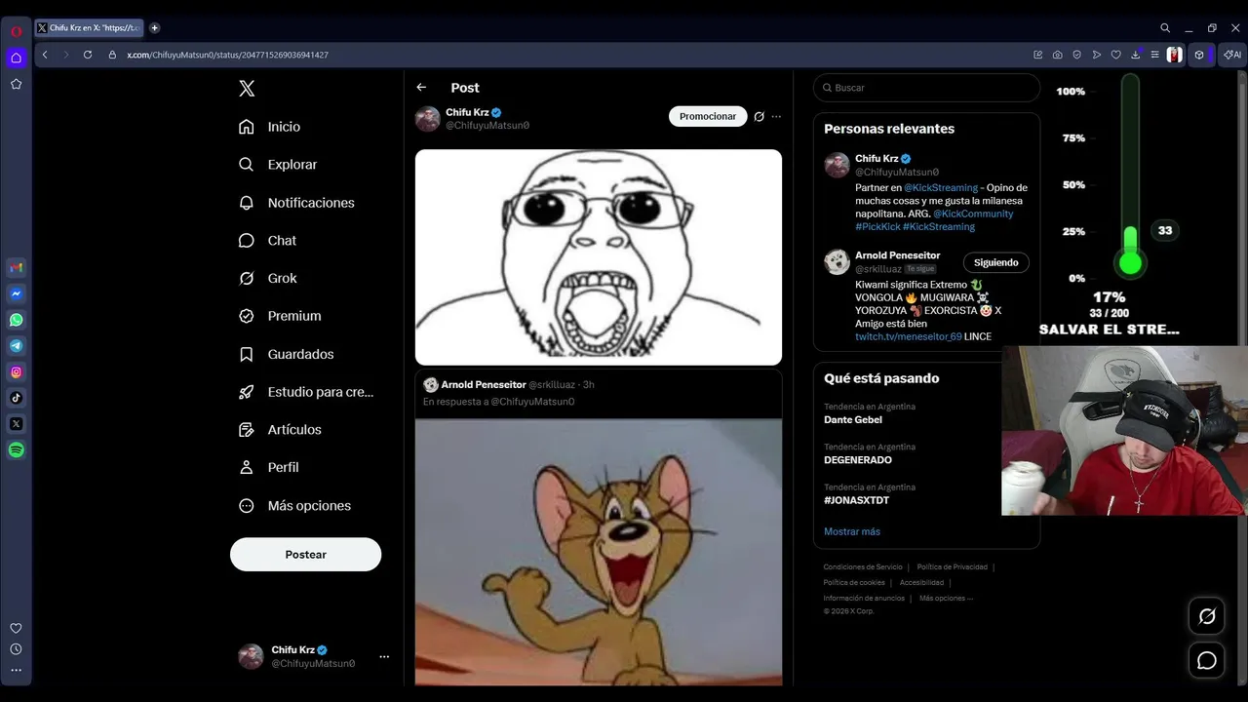
Task: Open Política de cookies footer link
Action: pyautogui.click(x=854, y=582)
